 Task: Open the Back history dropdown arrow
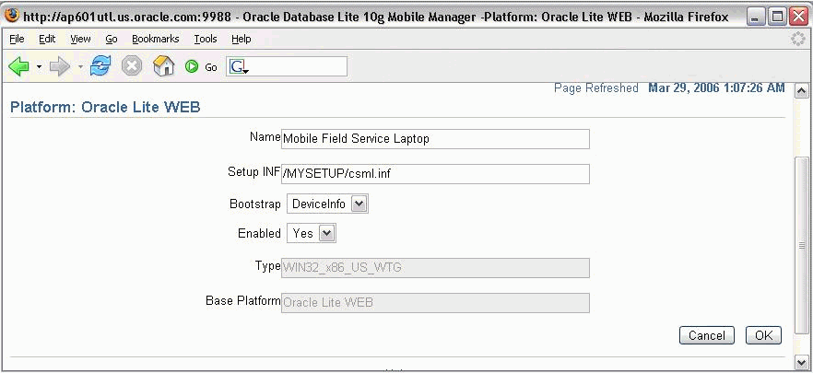click(39, 67)
